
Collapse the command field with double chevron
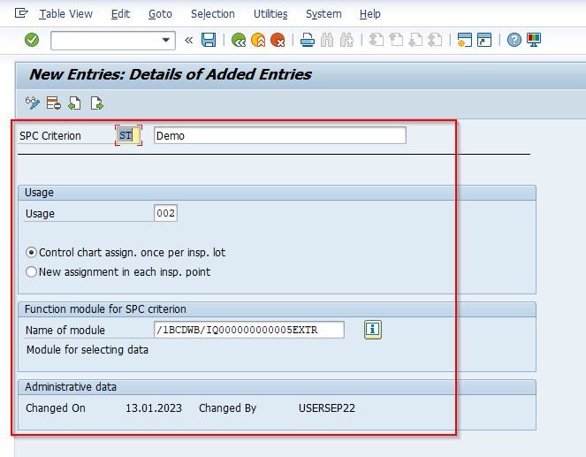tap(189, 40)
